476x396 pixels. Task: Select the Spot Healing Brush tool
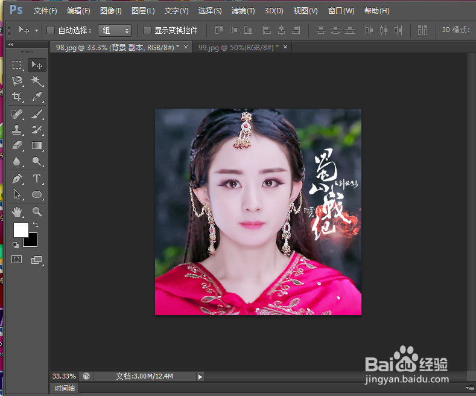17,114
